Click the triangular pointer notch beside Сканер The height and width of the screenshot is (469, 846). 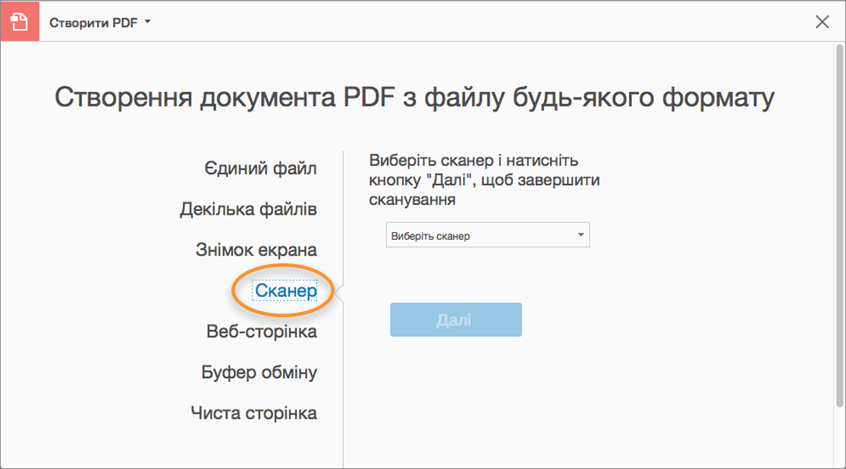[x=339, y=291]
